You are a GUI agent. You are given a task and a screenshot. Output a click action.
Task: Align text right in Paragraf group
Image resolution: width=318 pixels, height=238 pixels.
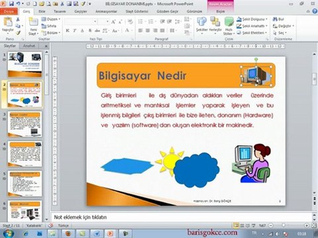click(x=155, y=30)
